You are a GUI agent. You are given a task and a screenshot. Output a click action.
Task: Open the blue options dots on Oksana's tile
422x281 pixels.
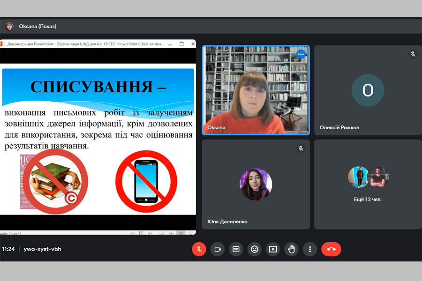coord(301,54)
